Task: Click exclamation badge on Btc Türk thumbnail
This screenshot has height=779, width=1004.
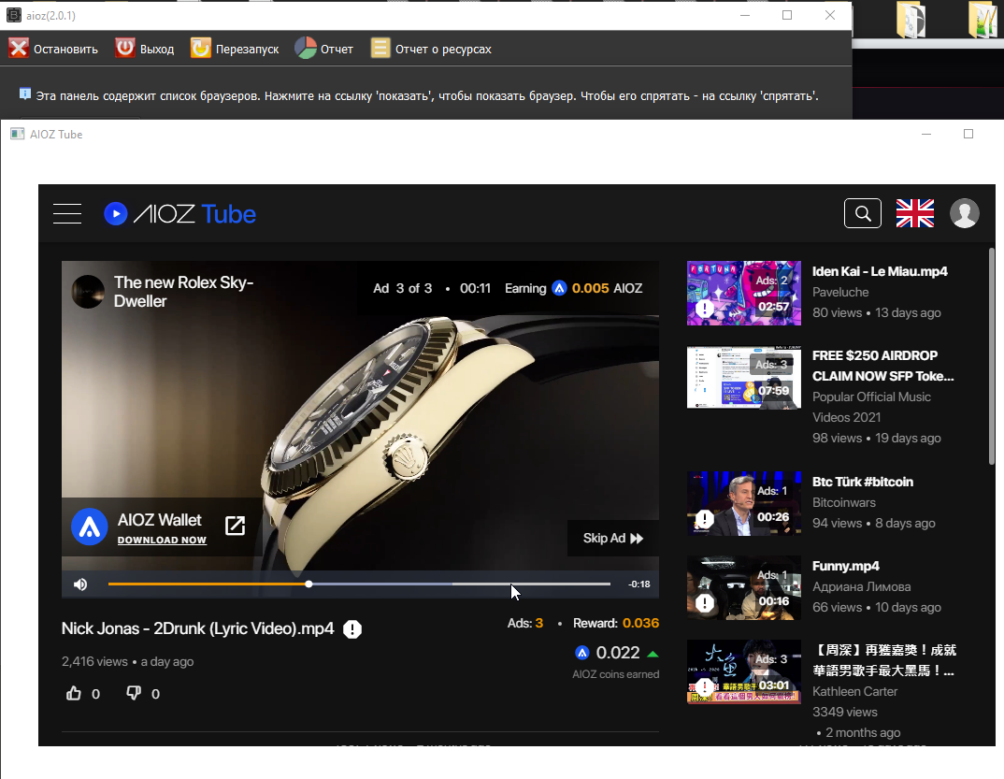Action: tap(705, 519)
